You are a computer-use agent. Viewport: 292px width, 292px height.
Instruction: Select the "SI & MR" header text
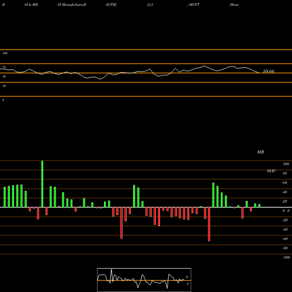pyautogui.click(x=31, y=5)
